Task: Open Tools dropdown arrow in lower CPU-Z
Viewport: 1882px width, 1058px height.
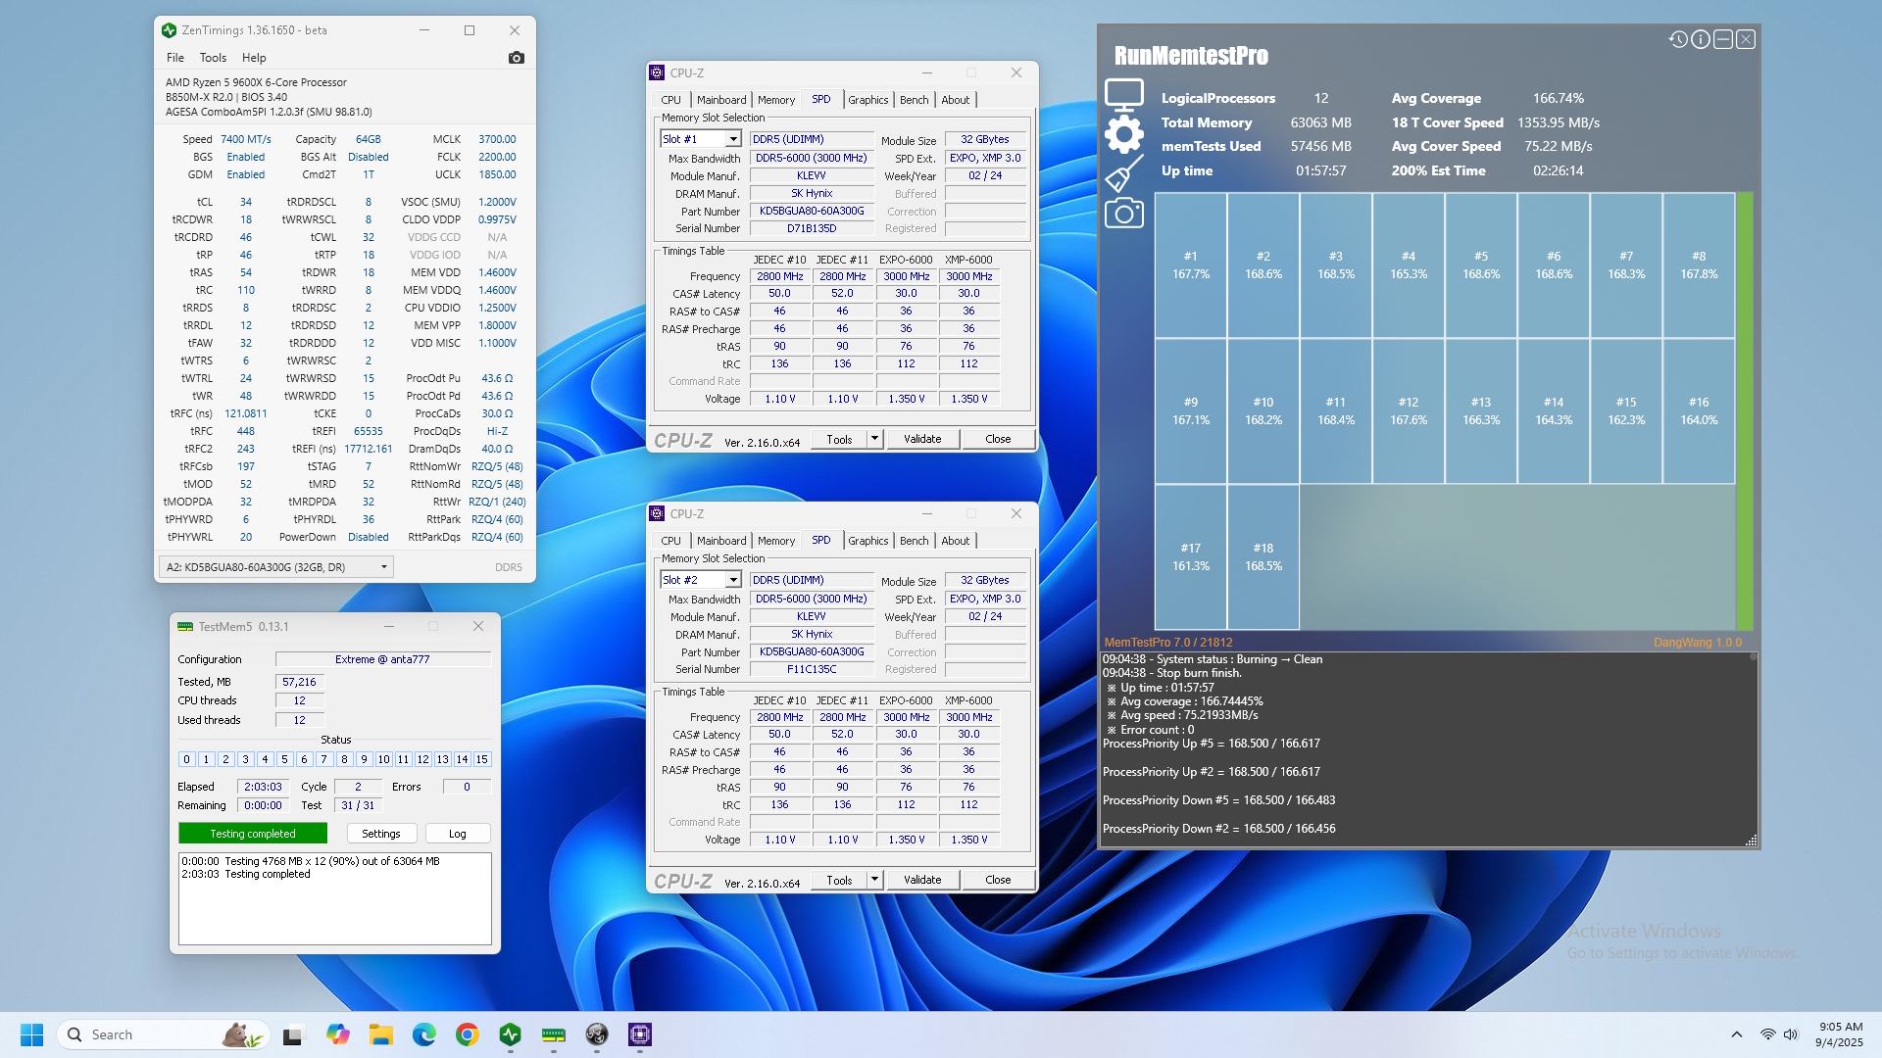Action: pos(874,880)
